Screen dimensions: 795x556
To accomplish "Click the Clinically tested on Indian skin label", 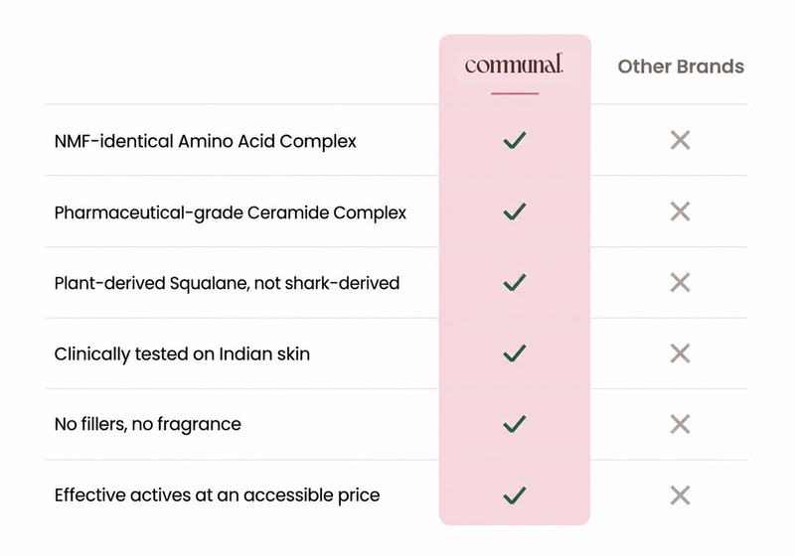I will (x=182, y=354).
